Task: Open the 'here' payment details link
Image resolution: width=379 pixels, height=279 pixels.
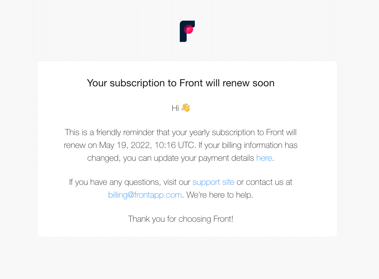Action: tap(264, 158)
